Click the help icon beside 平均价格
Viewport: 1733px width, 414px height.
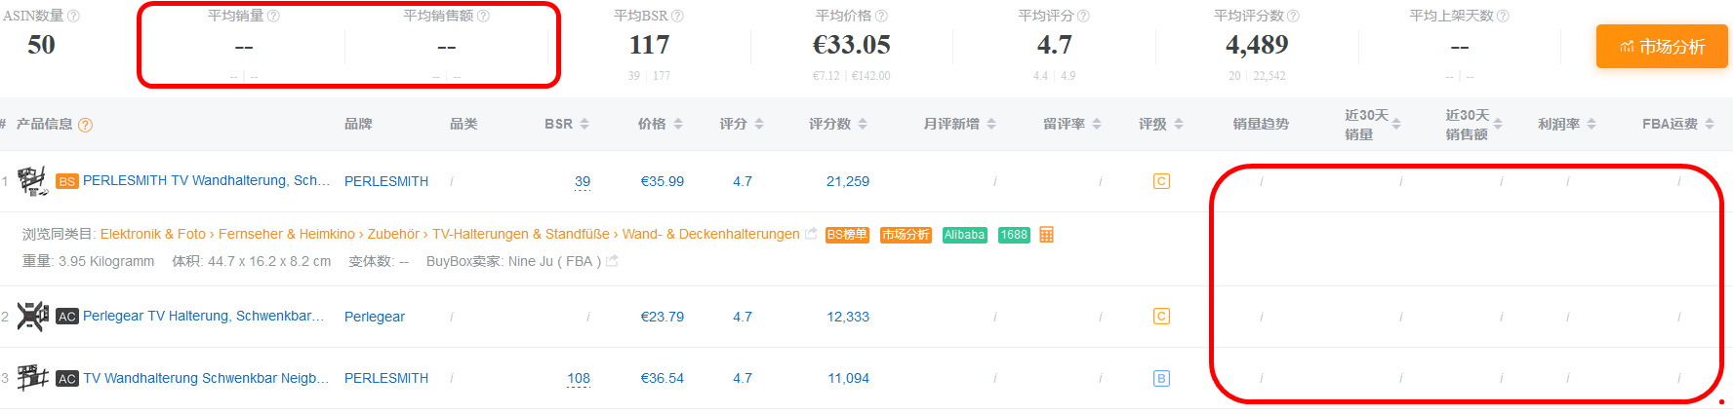pos(881,17)
